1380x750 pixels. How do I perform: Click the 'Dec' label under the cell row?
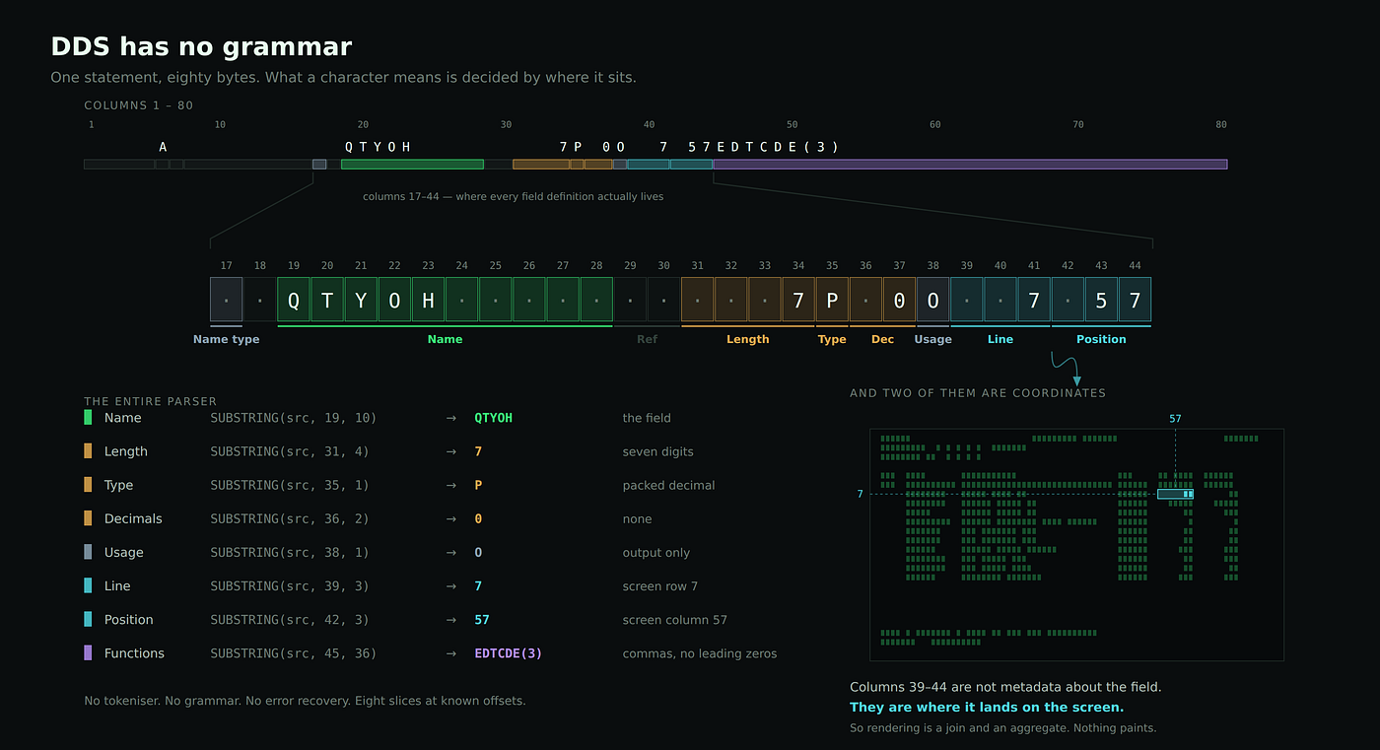882,339
